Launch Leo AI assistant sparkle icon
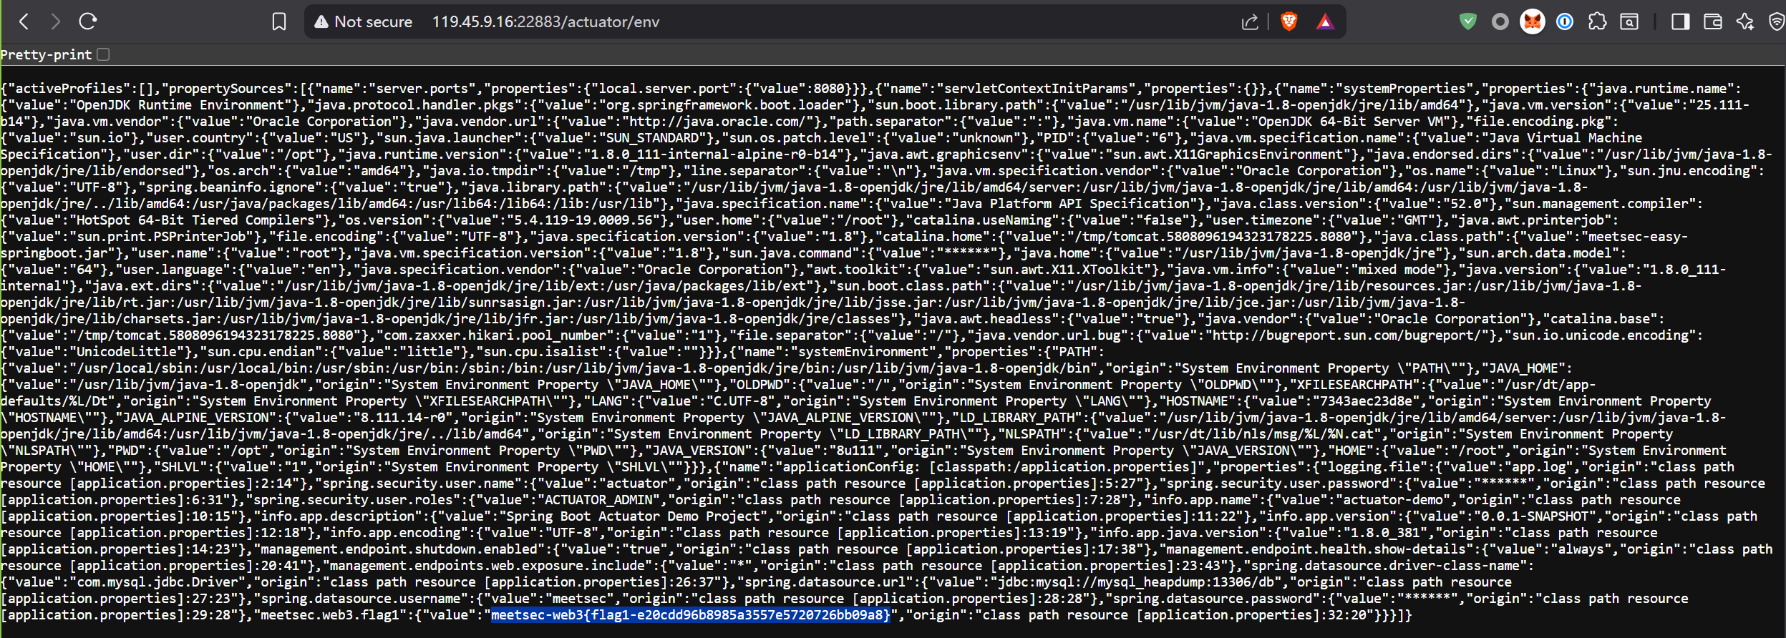Image resolution: width=1786 pixels, height=638 pixels. click(1745, 21)
